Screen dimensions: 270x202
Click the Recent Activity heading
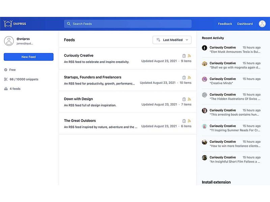(213, 38)
